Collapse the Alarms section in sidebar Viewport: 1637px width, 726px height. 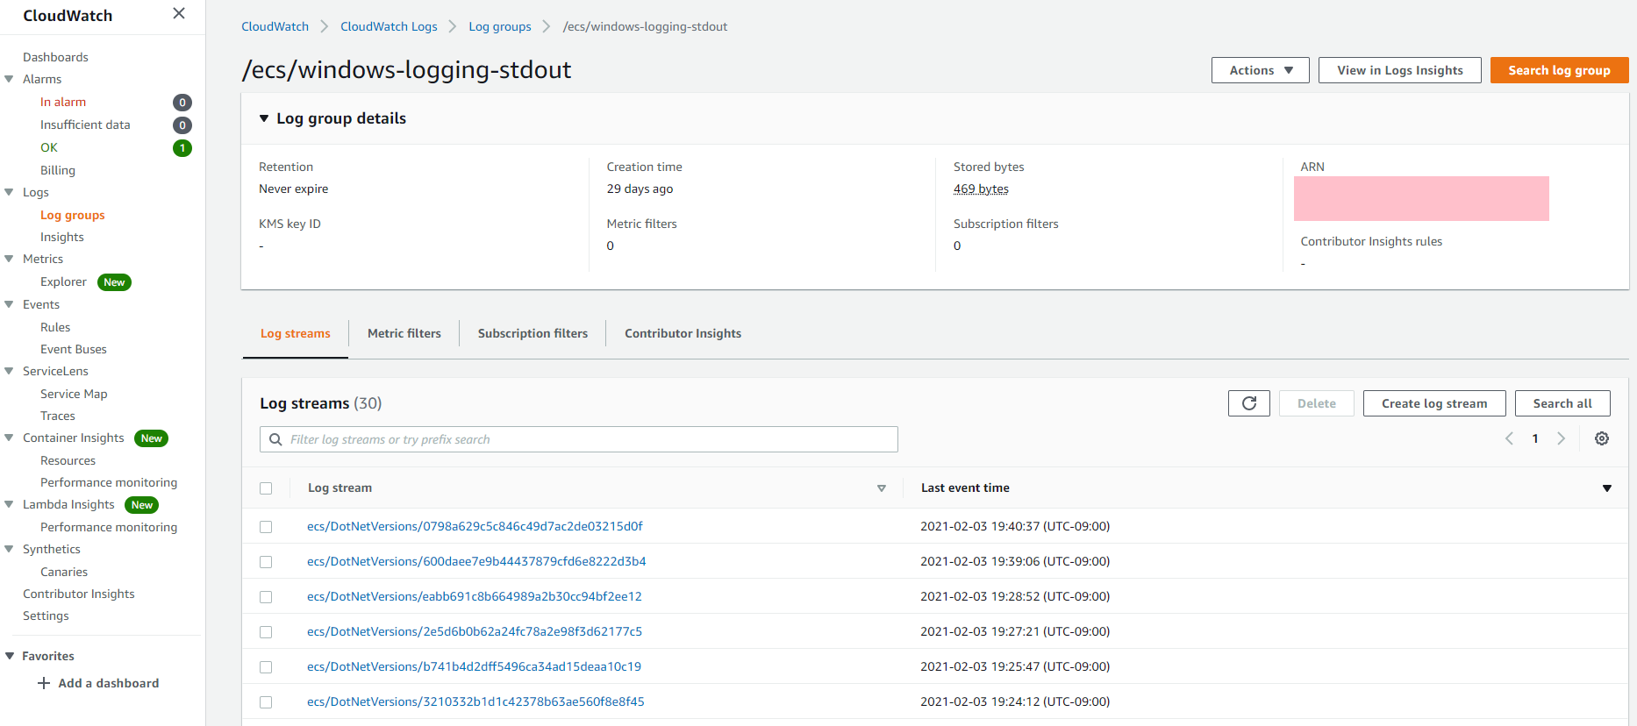9,79
